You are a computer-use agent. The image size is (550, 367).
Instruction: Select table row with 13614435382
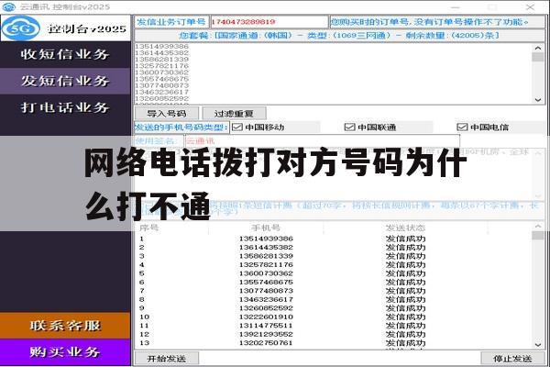click(334, 247)
